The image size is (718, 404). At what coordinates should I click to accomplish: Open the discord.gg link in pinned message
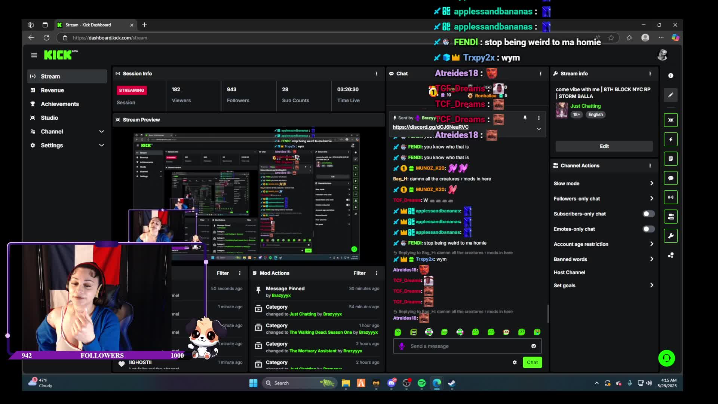(430, 127)
